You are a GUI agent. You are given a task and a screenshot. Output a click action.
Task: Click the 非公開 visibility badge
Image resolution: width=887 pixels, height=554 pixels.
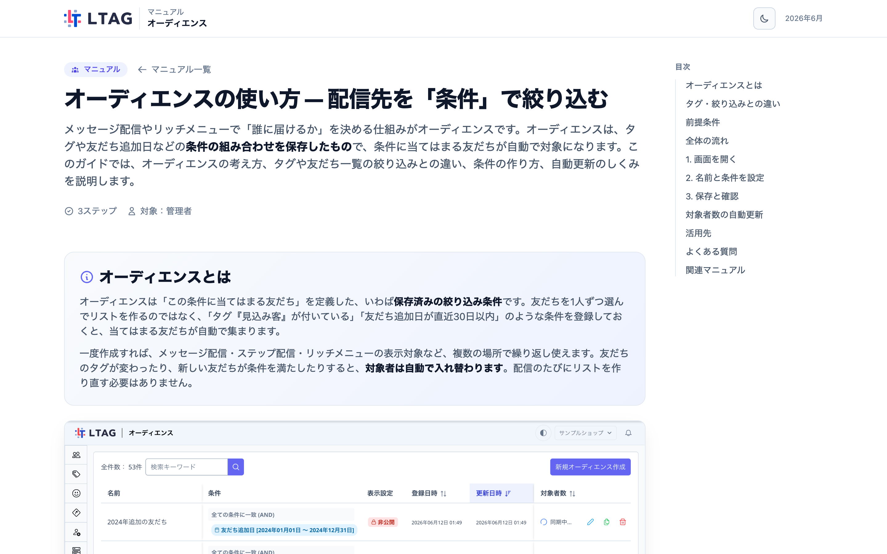(383, 522)
